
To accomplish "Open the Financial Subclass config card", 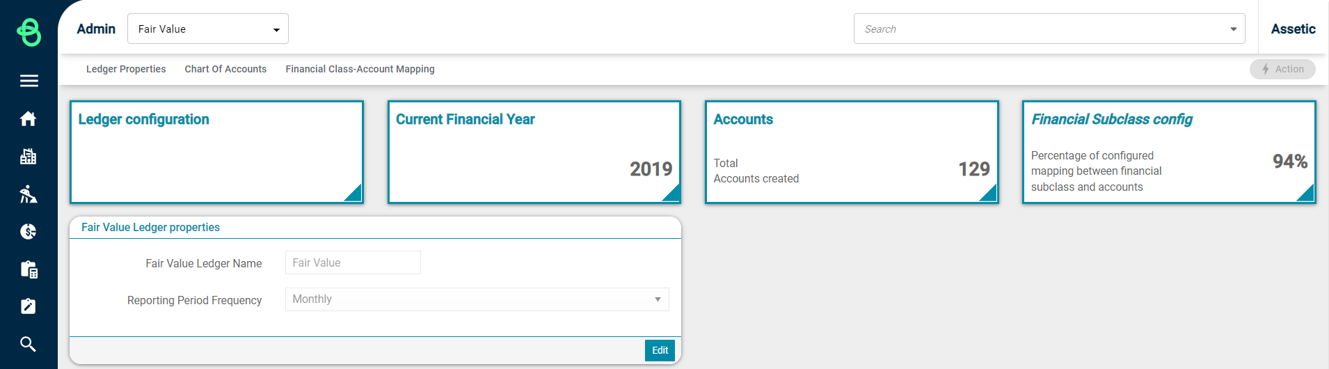I will (1169, 152).
